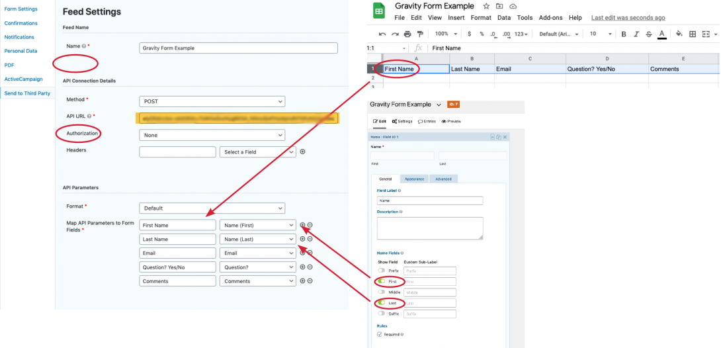Open the Add-ons menu in Google Sheets

pos(551,18)
